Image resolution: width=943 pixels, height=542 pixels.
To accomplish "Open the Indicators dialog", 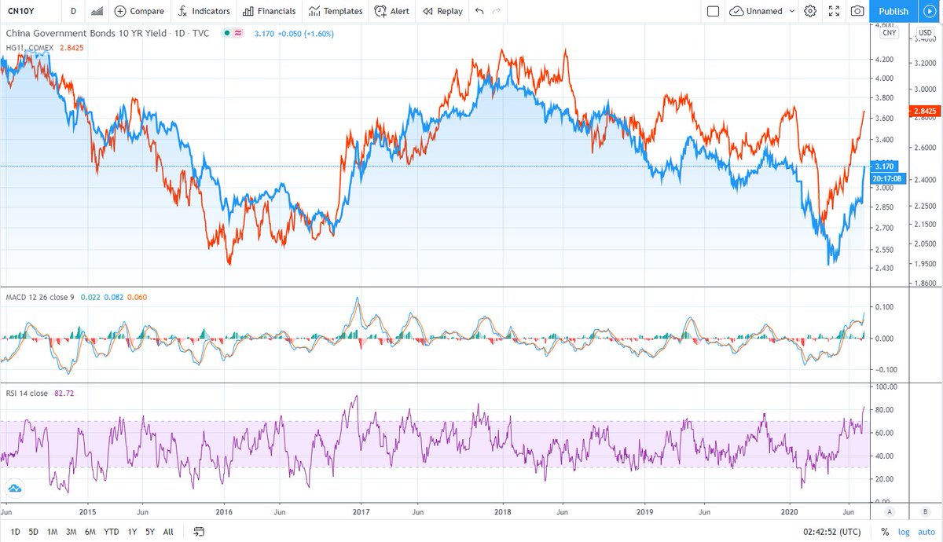I will click(x=204, y=11).
